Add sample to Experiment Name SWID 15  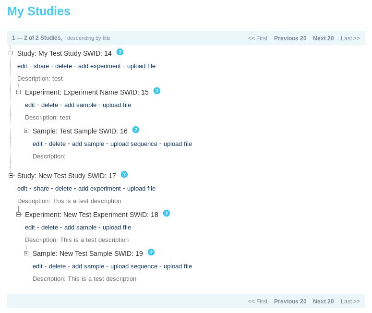81,105
